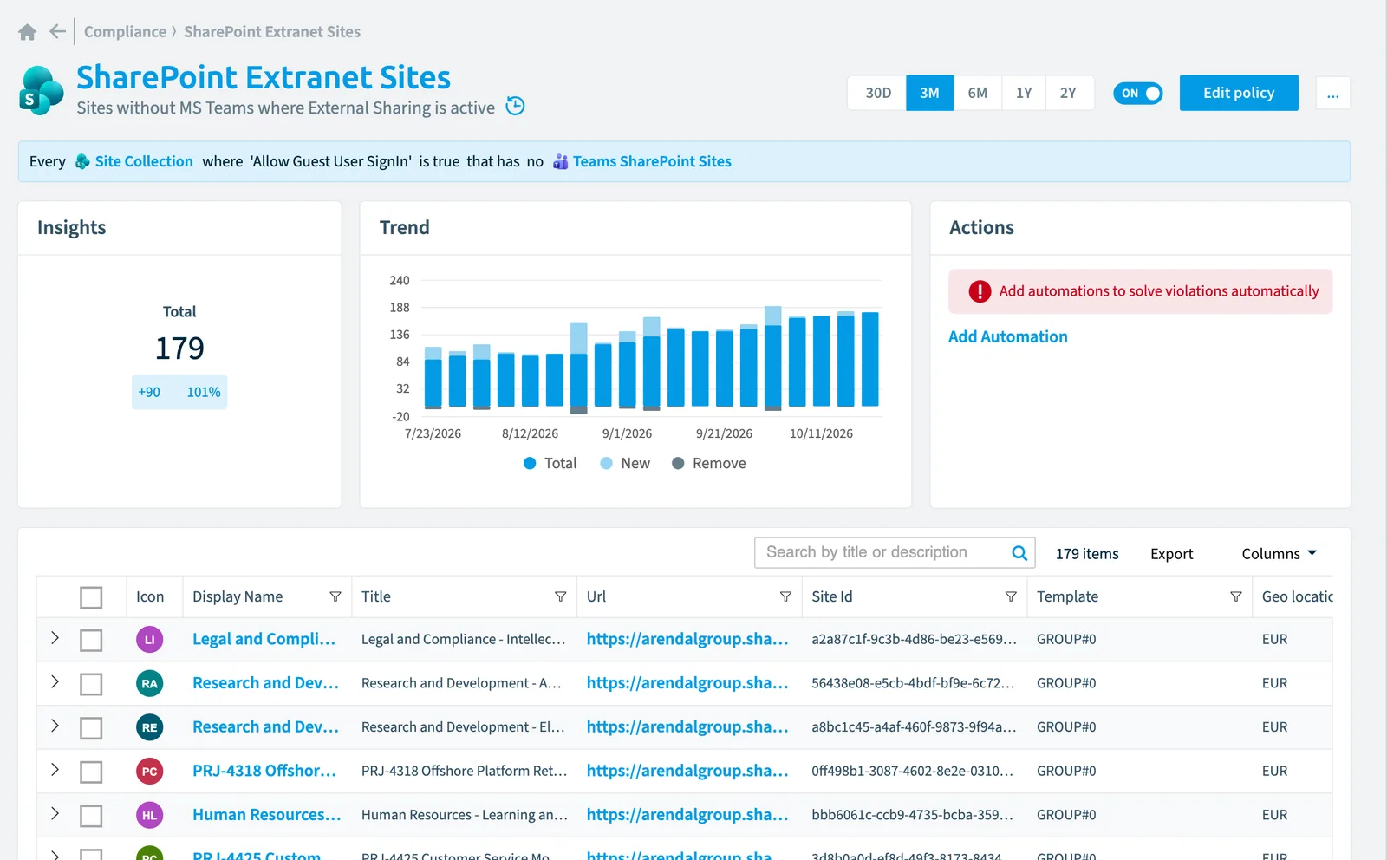Filter the Template column

click(1236, 596)
